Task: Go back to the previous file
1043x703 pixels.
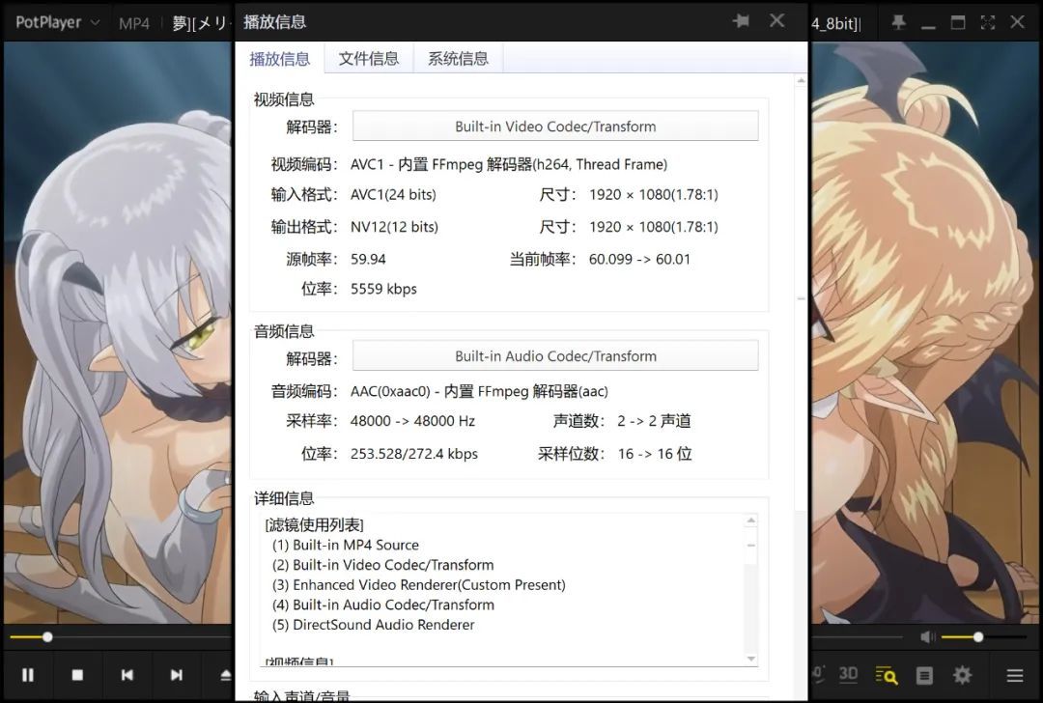Action: (127, 675)
